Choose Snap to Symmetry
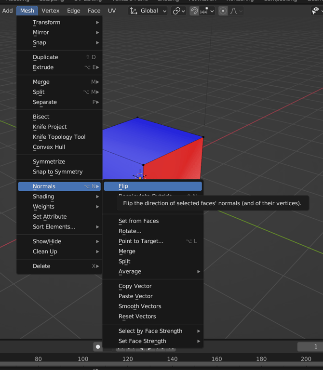 pyautogui.click(x=59, y=172)
